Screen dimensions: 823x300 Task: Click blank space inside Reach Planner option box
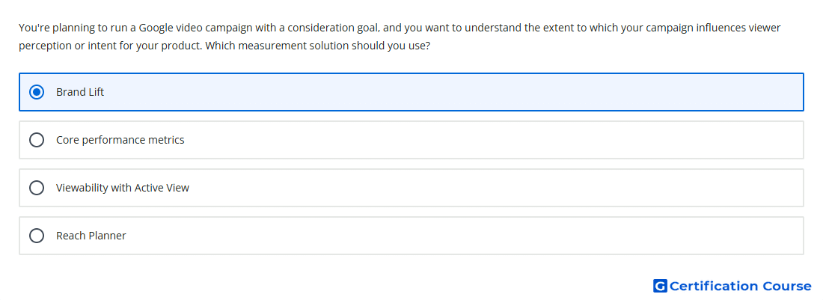coord(462,236)
